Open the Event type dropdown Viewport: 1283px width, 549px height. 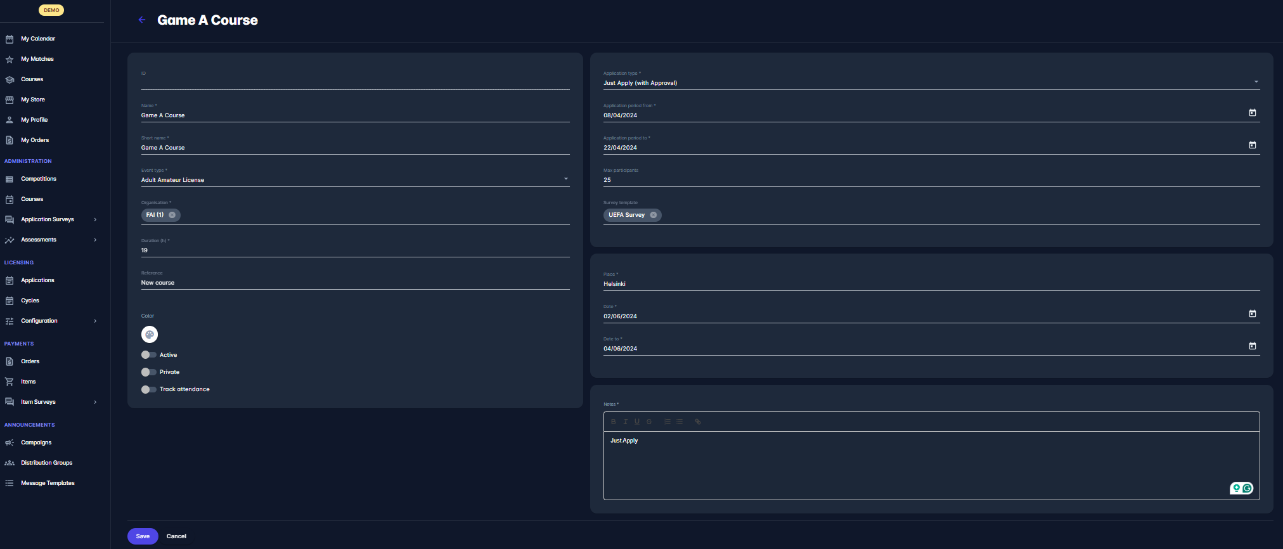tap(565, 179)
